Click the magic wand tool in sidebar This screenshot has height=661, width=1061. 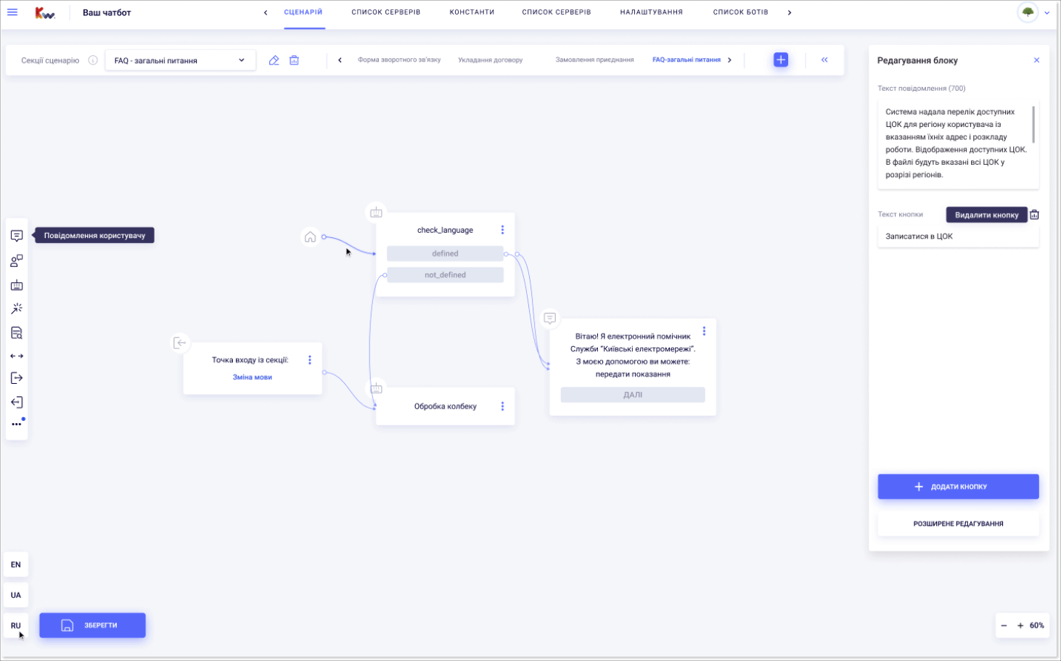tap(17, 308)
